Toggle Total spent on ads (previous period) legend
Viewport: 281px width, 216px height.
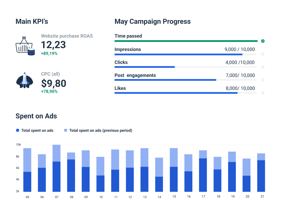[98, 131]
